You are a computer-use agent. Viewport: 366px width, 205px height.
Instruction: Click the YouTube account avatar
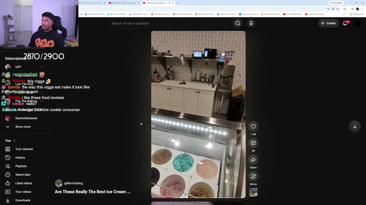(x=357, y=23)
